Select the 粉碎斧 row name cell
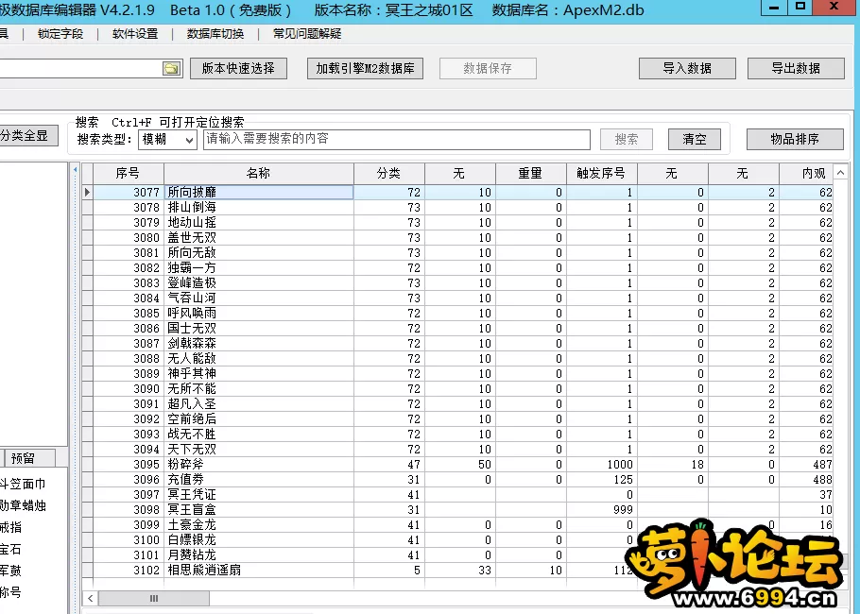The width and height of the screenshot is (860, 614). pos(258,465)
